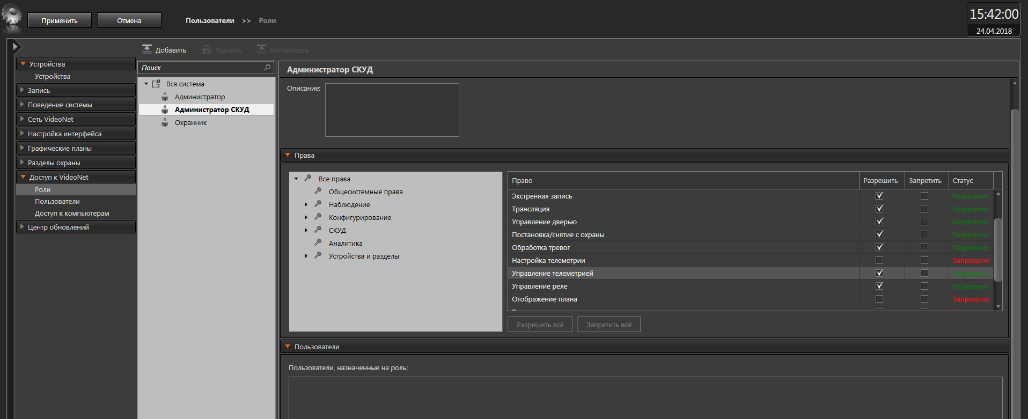Click the Статус column header

tap(971, 180)
